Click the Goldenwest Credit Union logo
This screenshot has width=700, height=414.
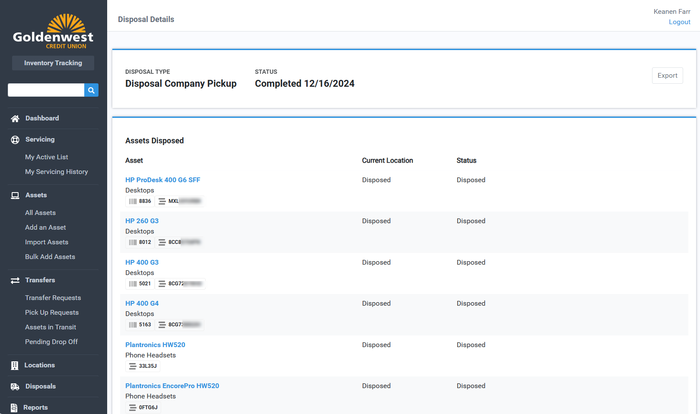[53, 32]
